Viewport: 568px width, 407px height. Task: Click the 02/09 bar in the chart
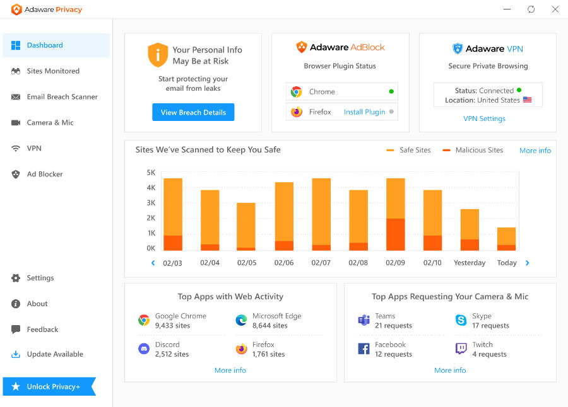click(395, 214)
